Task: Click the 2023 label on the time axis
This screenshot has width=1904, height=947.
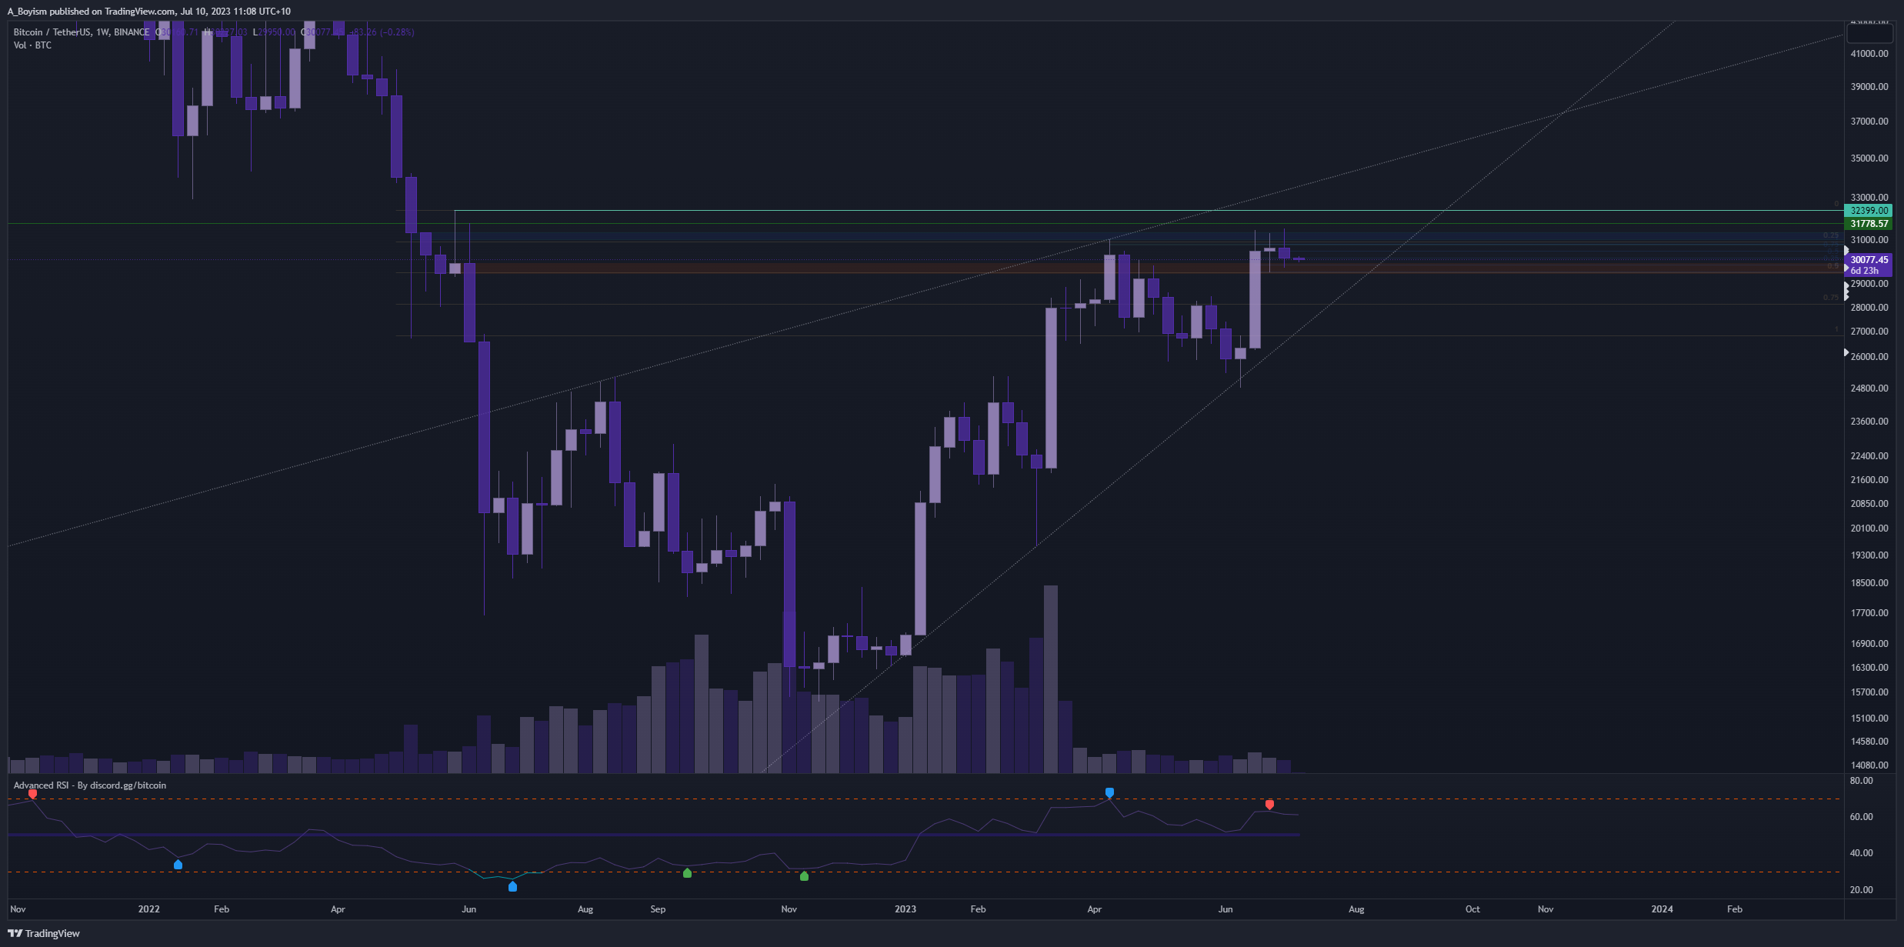Action: [x=905, y=909]
